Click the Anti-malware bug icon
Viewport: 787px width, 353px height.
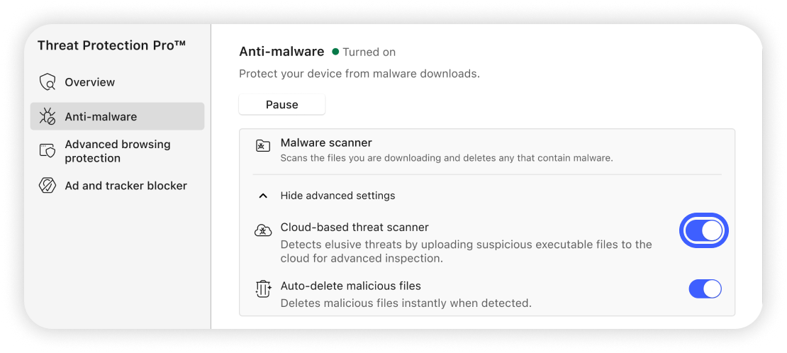(48, 117)
